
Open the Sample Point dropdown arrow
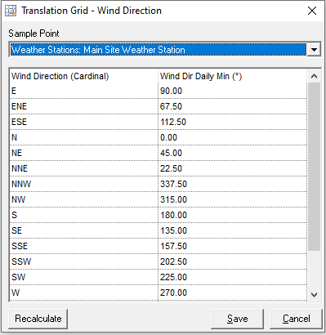[x=314, y=50]
